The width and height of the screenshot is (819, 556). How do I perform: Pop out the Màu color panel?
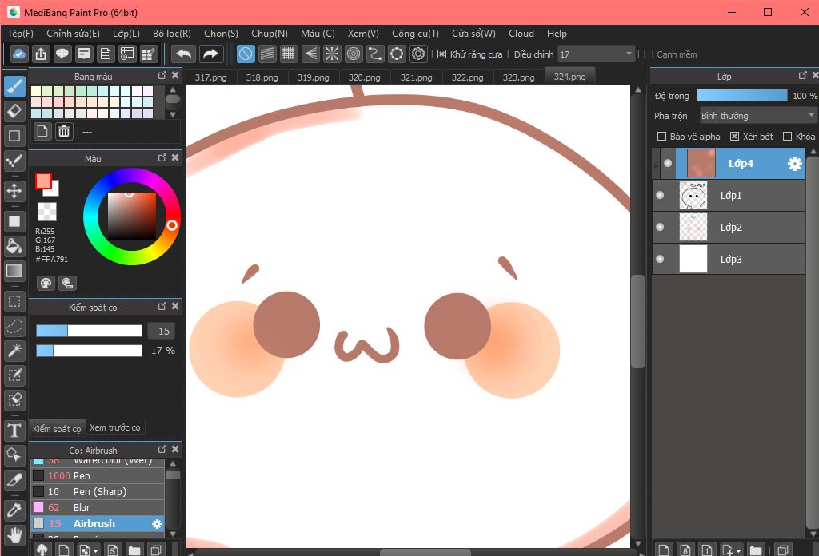pyautogui.click(x=162, y=157)
